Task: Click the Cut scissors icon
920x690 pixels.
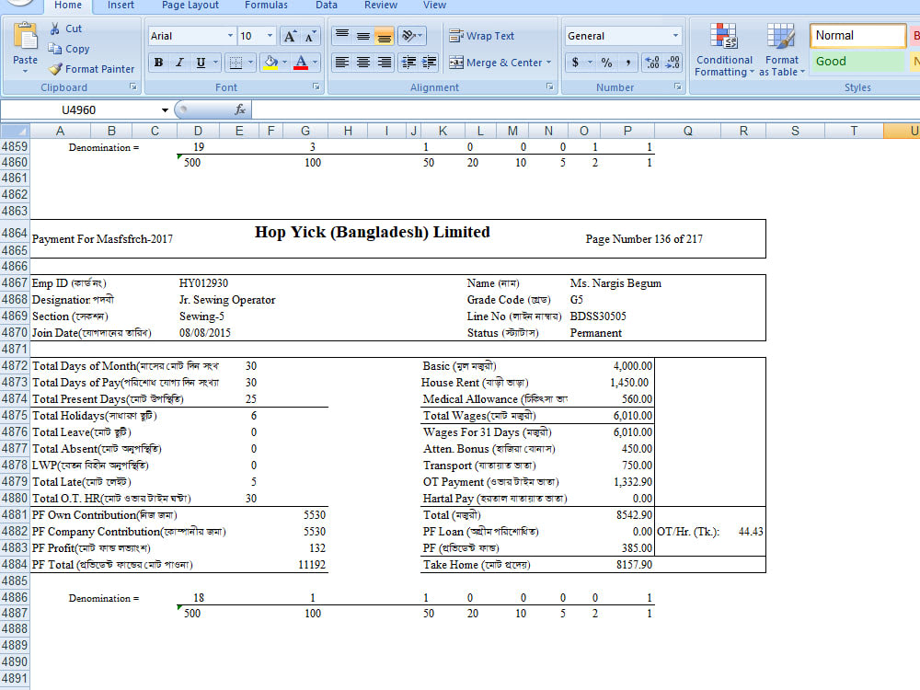Action: pos(55,29)
